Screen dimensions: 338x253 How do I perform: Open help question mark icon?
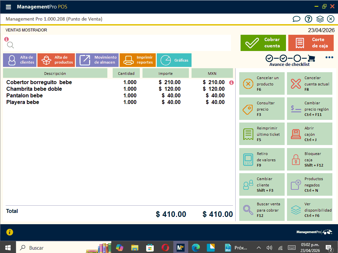[x=308, y=19]
